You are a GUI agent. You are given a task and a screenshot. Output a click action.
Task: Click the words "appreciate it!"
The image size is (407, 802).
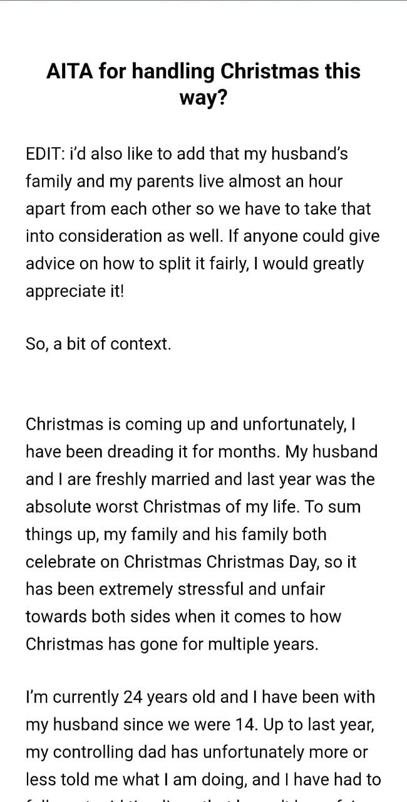(x=75, y=291)
